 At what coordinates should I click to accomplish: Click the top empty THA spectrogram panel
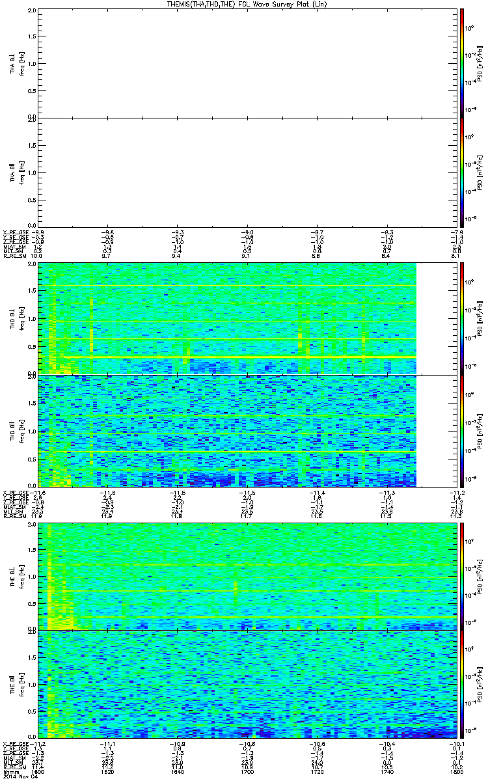click(246, 63)
